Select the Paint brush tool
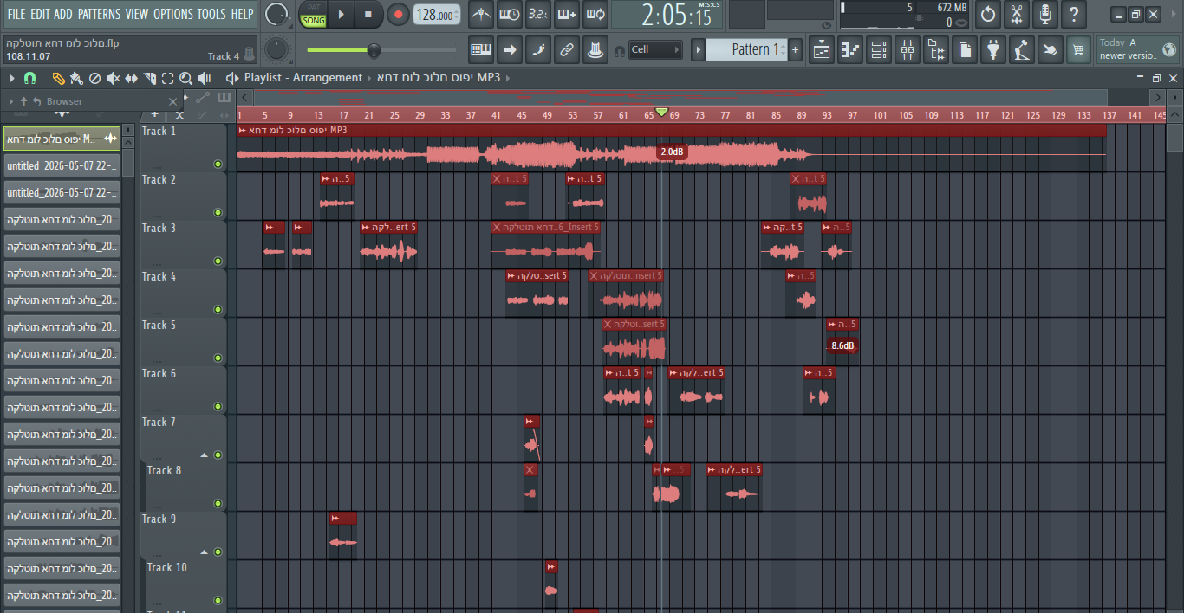Image resolution: width=1184 pixels, height=613 pixels. 76,78
